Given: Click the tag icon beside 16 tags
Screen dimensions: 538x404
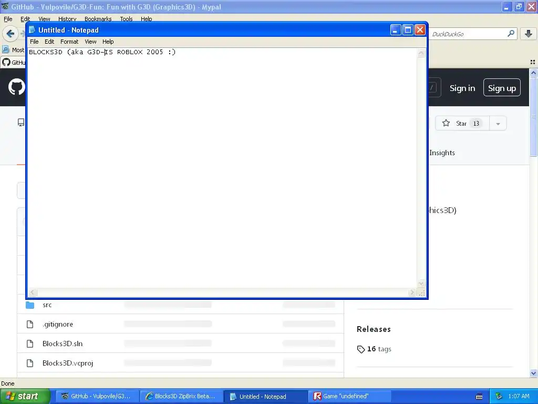Looking at the screenshot, I should pos(361,349).
